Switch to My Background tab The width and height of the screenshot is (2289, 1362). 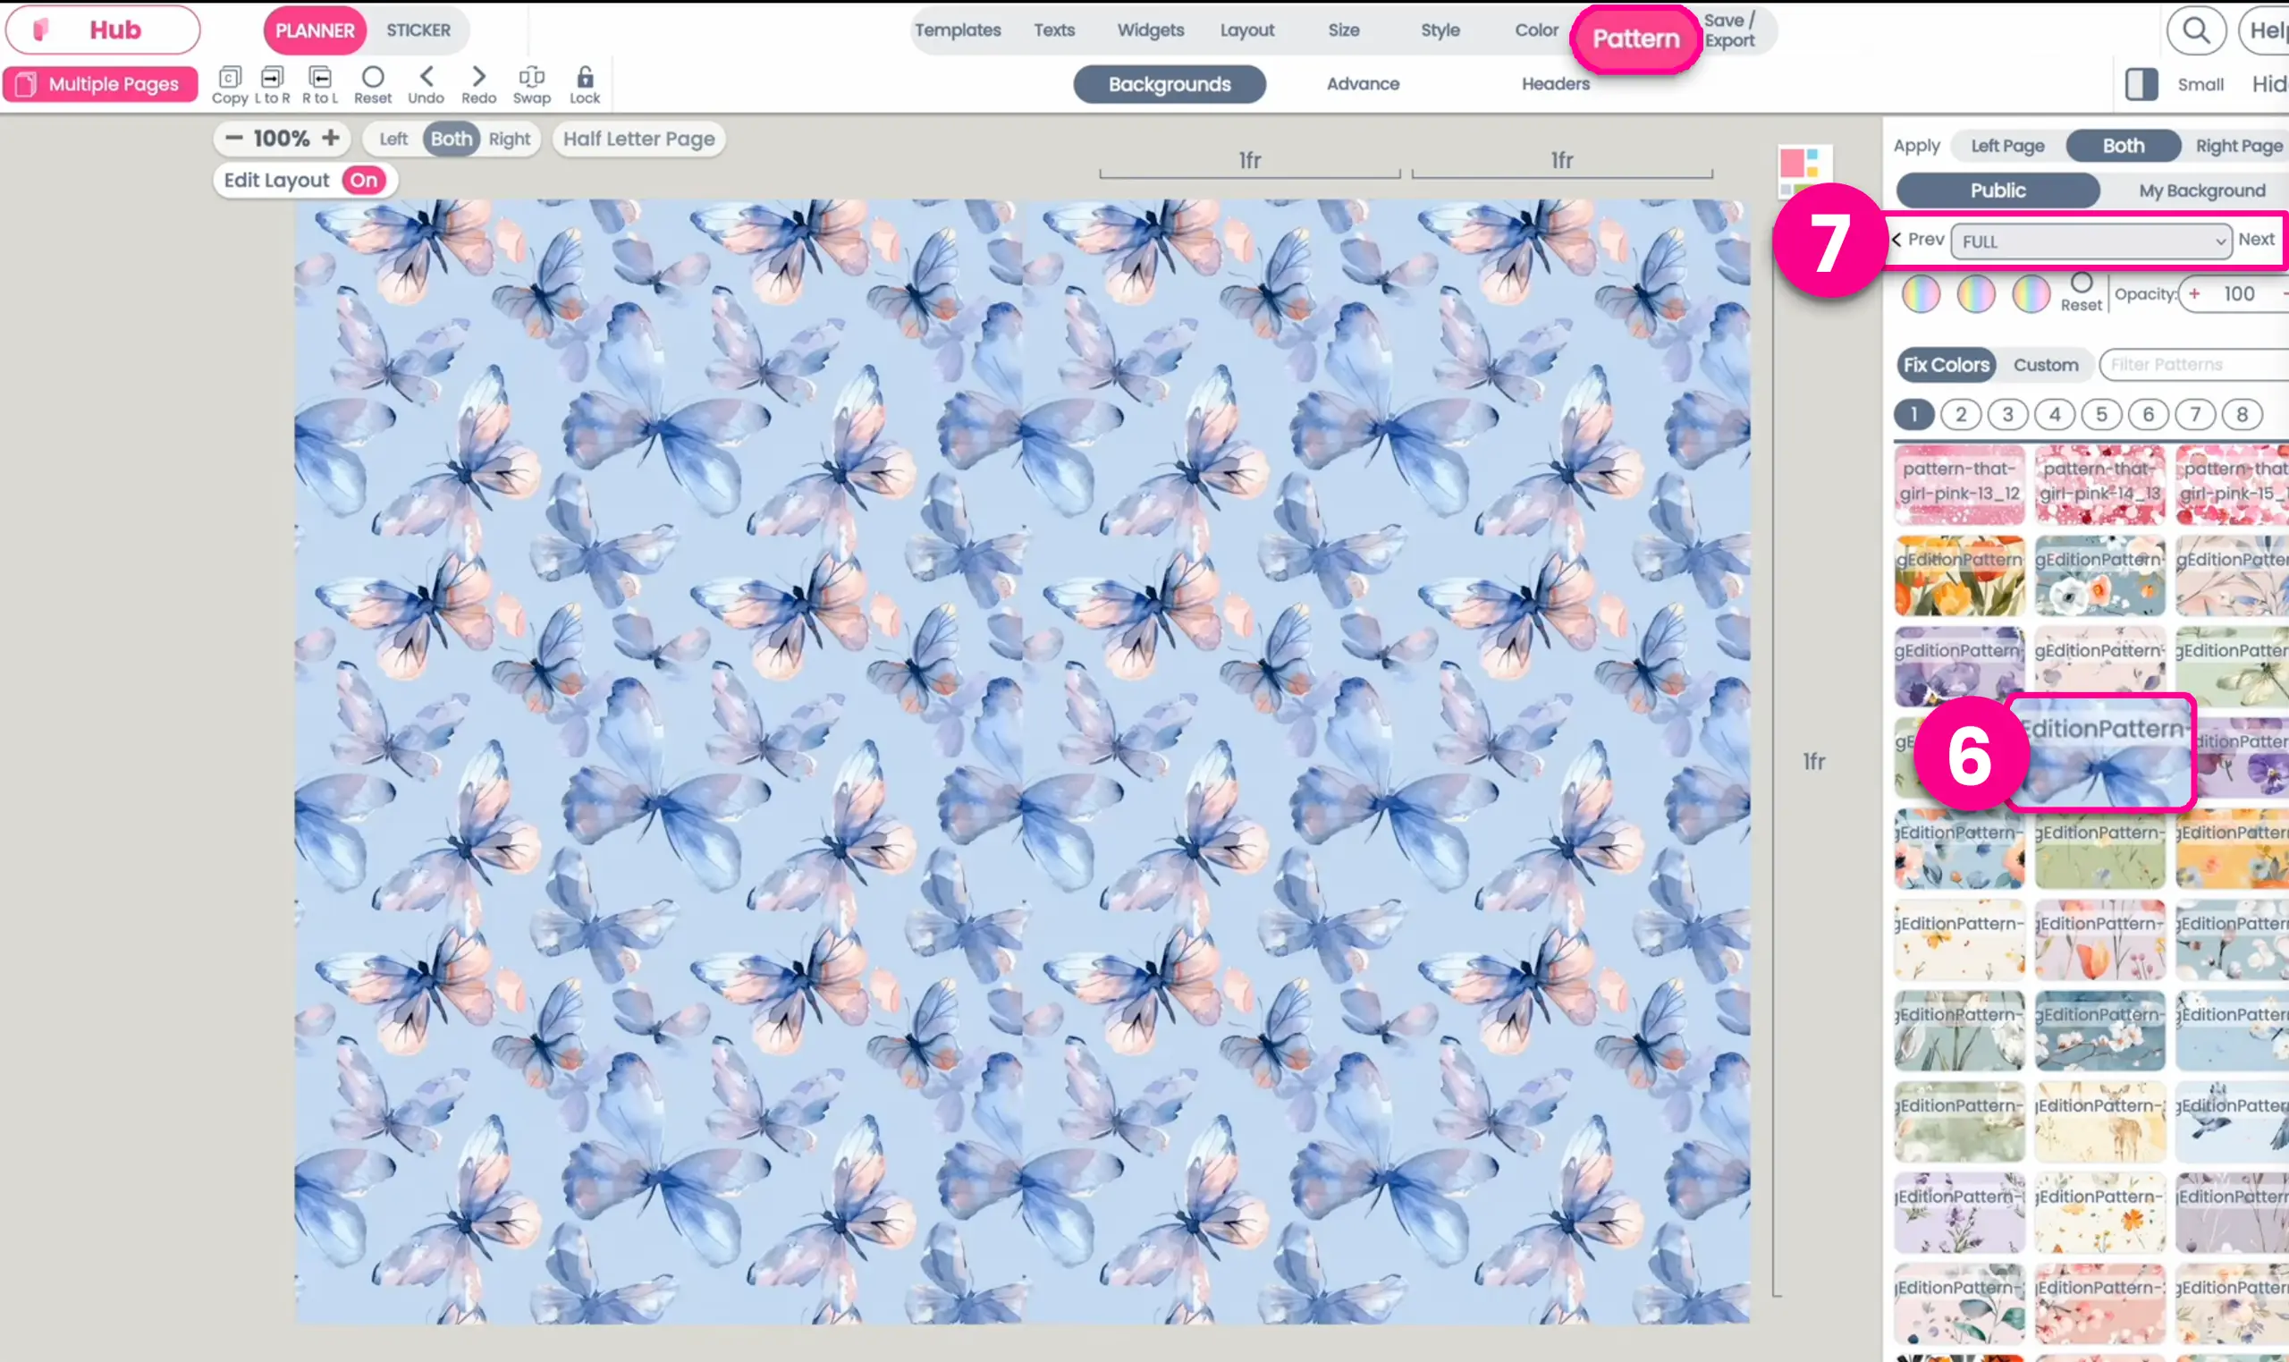(2202, 190)
